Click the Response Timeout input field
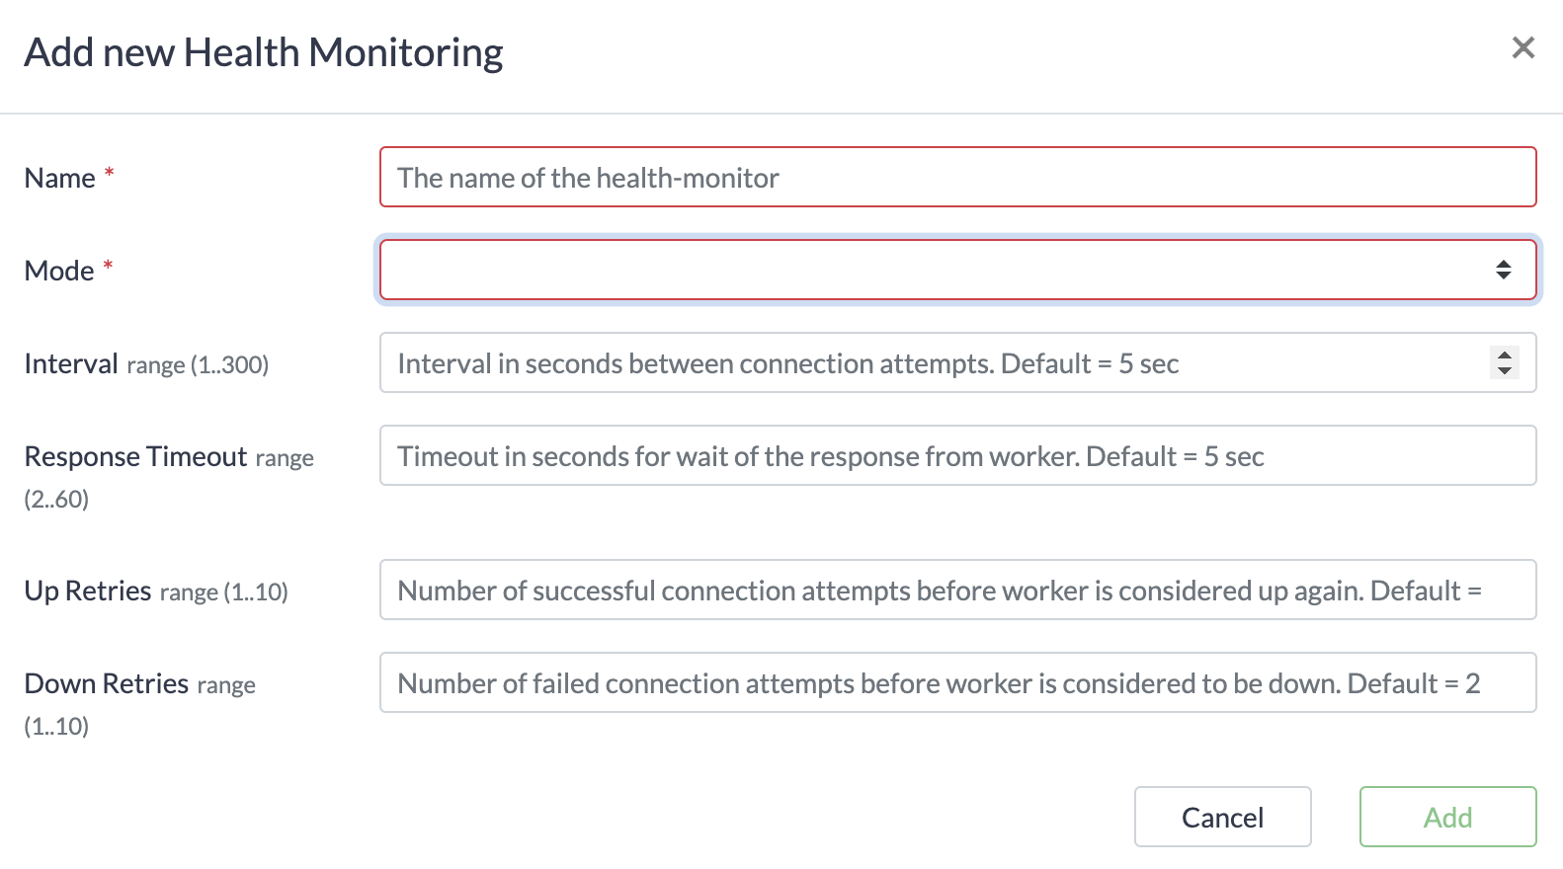1563x869 pixels. click(956, 456)
